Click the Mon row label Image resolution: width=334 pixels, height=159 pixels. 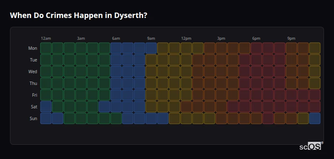pos(33,48)
